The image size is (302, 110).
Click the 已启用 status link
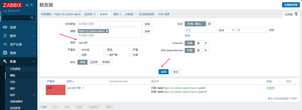point(270,88)
